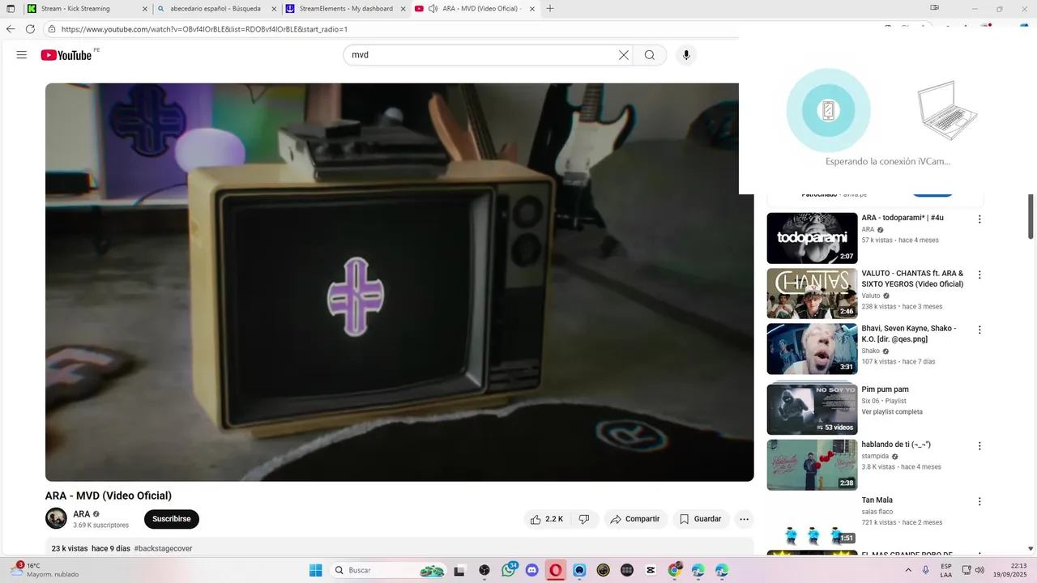This screenshot has height=583, width=1037.
Task: Click 'Ver playlist completa' link
Action: coord(892,412)
